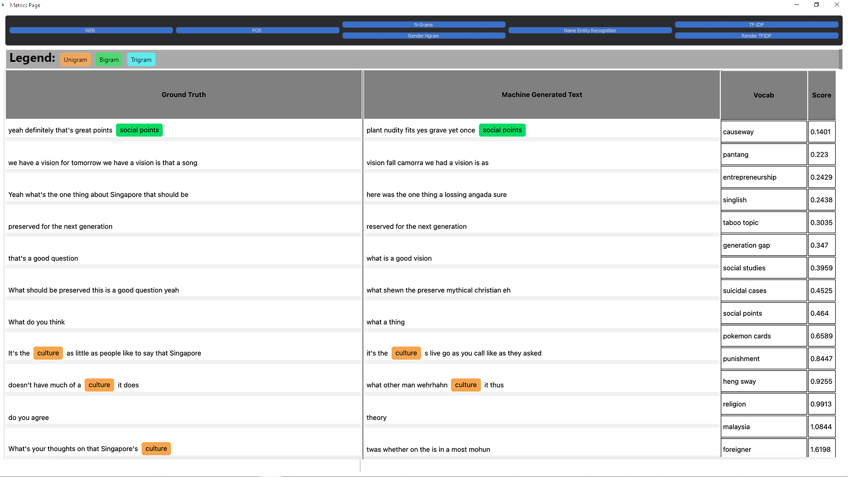Click the WER metrics tab
Viewport: 848px width, 477px height.
pyautogui.click(x=90, y=30)
